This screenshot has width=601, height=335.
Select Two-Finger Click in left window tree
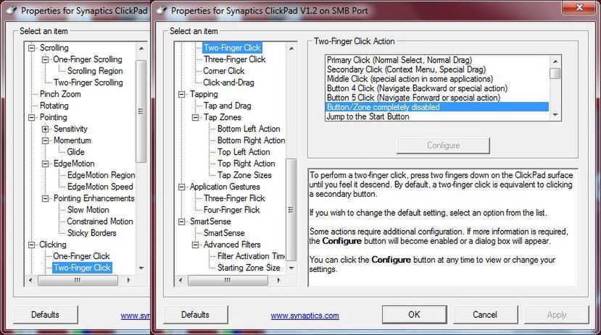point(83,268)
